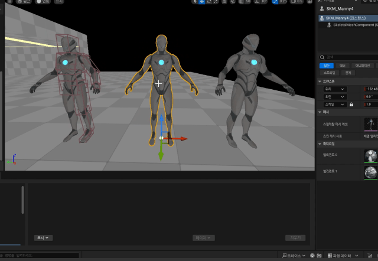This screenshot has width=378, height=261.
Task: Select the SKM_Manny4 (인스턴스) row
Action: (x=348, y=18)
